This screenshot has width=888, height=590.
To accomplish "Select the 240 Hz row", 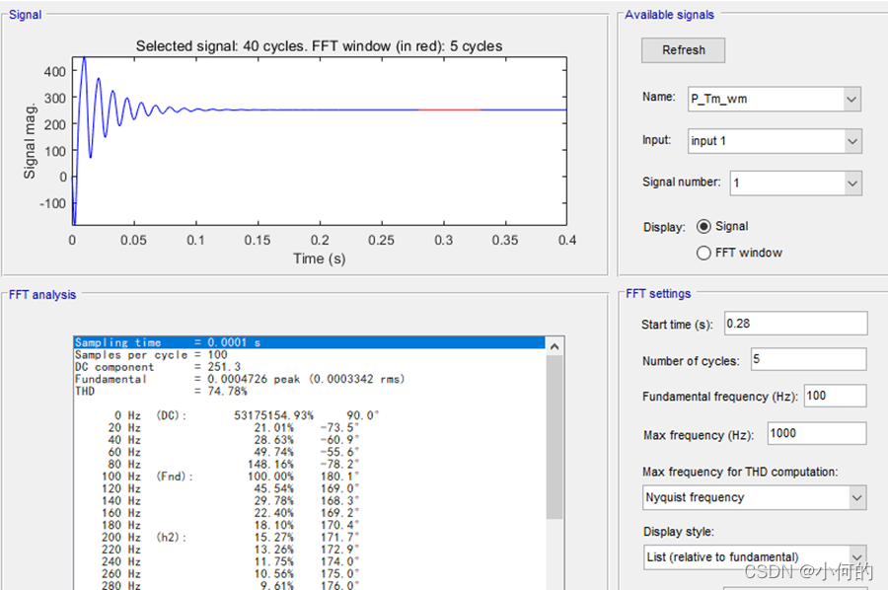I will pyautogui.click(x=310, y=561).
